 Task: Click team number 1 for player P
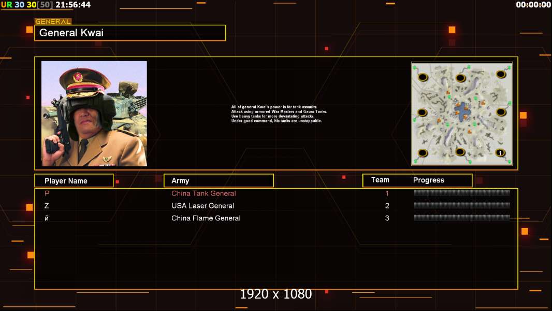click(387, 193)
